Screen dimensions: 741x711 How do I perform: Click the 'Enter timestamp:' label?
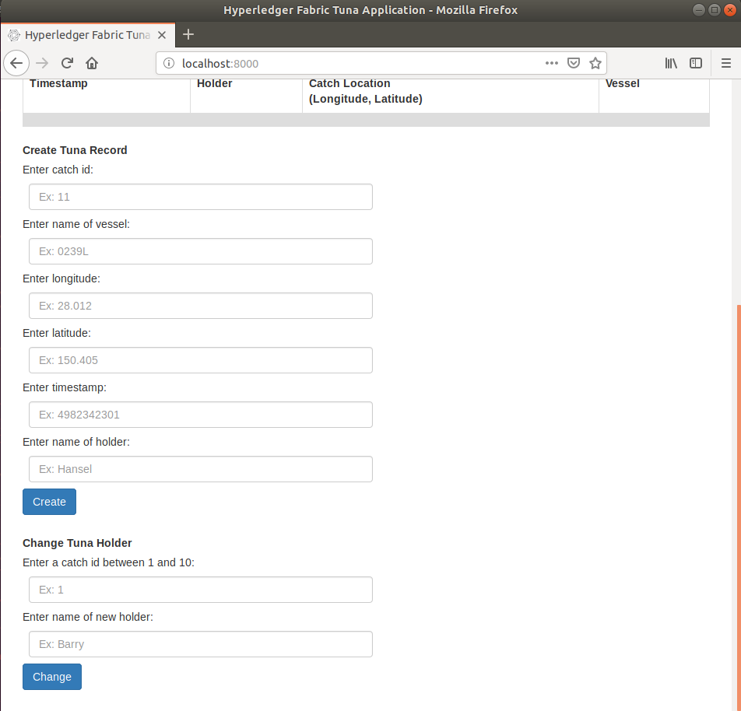[x=65, y=387]
